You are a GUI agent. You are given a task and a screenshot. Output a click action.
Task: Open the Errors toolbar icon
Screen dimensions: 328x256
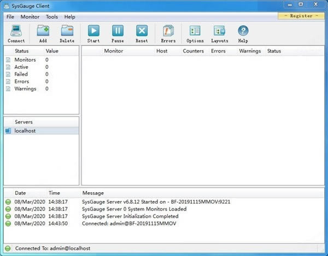click(168, 34)
